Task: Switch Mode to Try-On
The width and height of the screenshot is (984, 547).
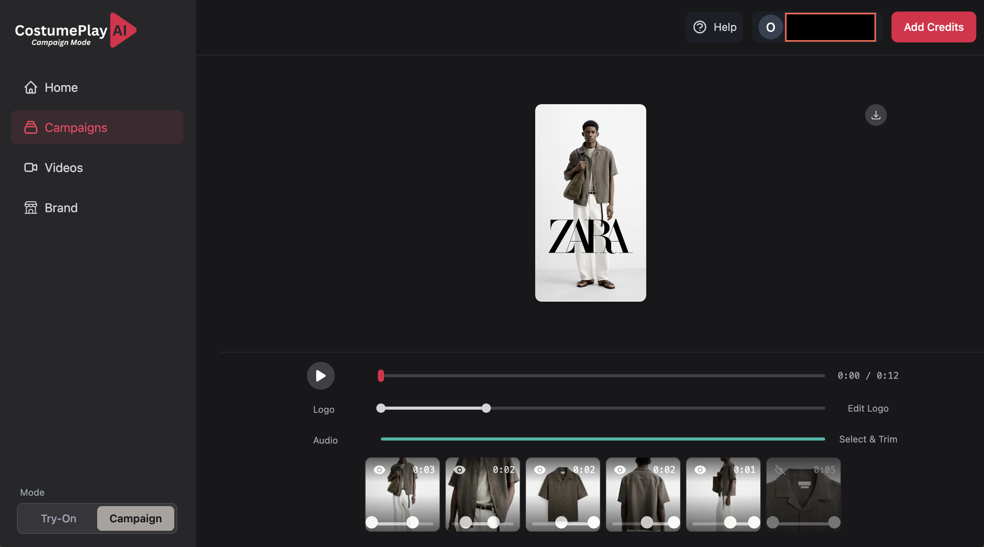Action: (x=58, y=518)
